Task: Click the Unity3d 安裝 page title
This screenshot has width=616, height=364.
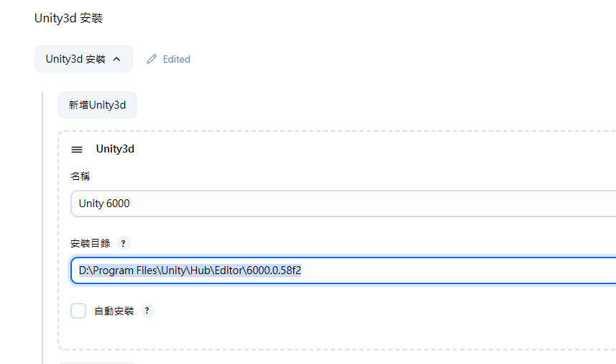Action: pyautogui.click(x=68, y=18)
